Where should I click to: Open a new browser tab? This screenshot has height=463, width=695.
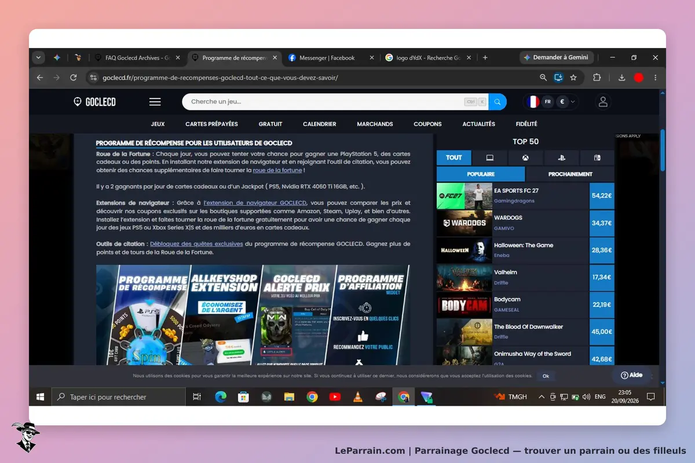[x=485, y=58]
